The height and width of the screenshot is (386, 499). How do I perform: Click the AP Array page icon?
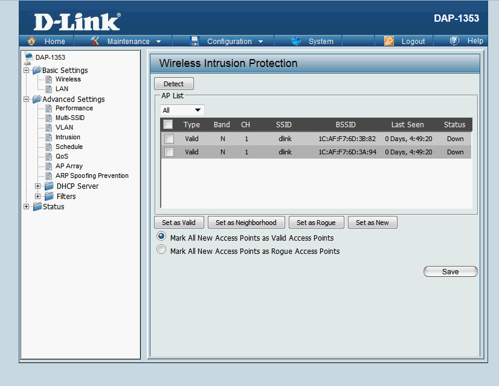[x=48, y=166]
